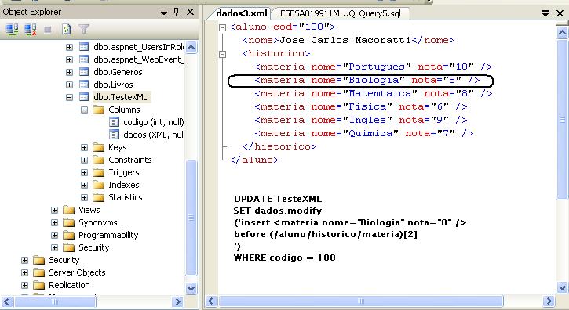Expand the Synonyms folder
Viewport: 569px width, 310px height.
click(x=54, y=222)
